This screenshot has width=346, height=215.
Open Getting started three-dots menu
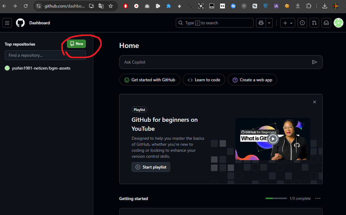tap(318, 199)
